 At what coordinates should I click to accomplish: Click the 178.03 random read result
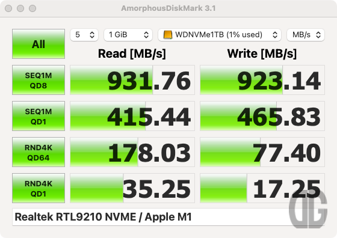click(x=132, y=152)
